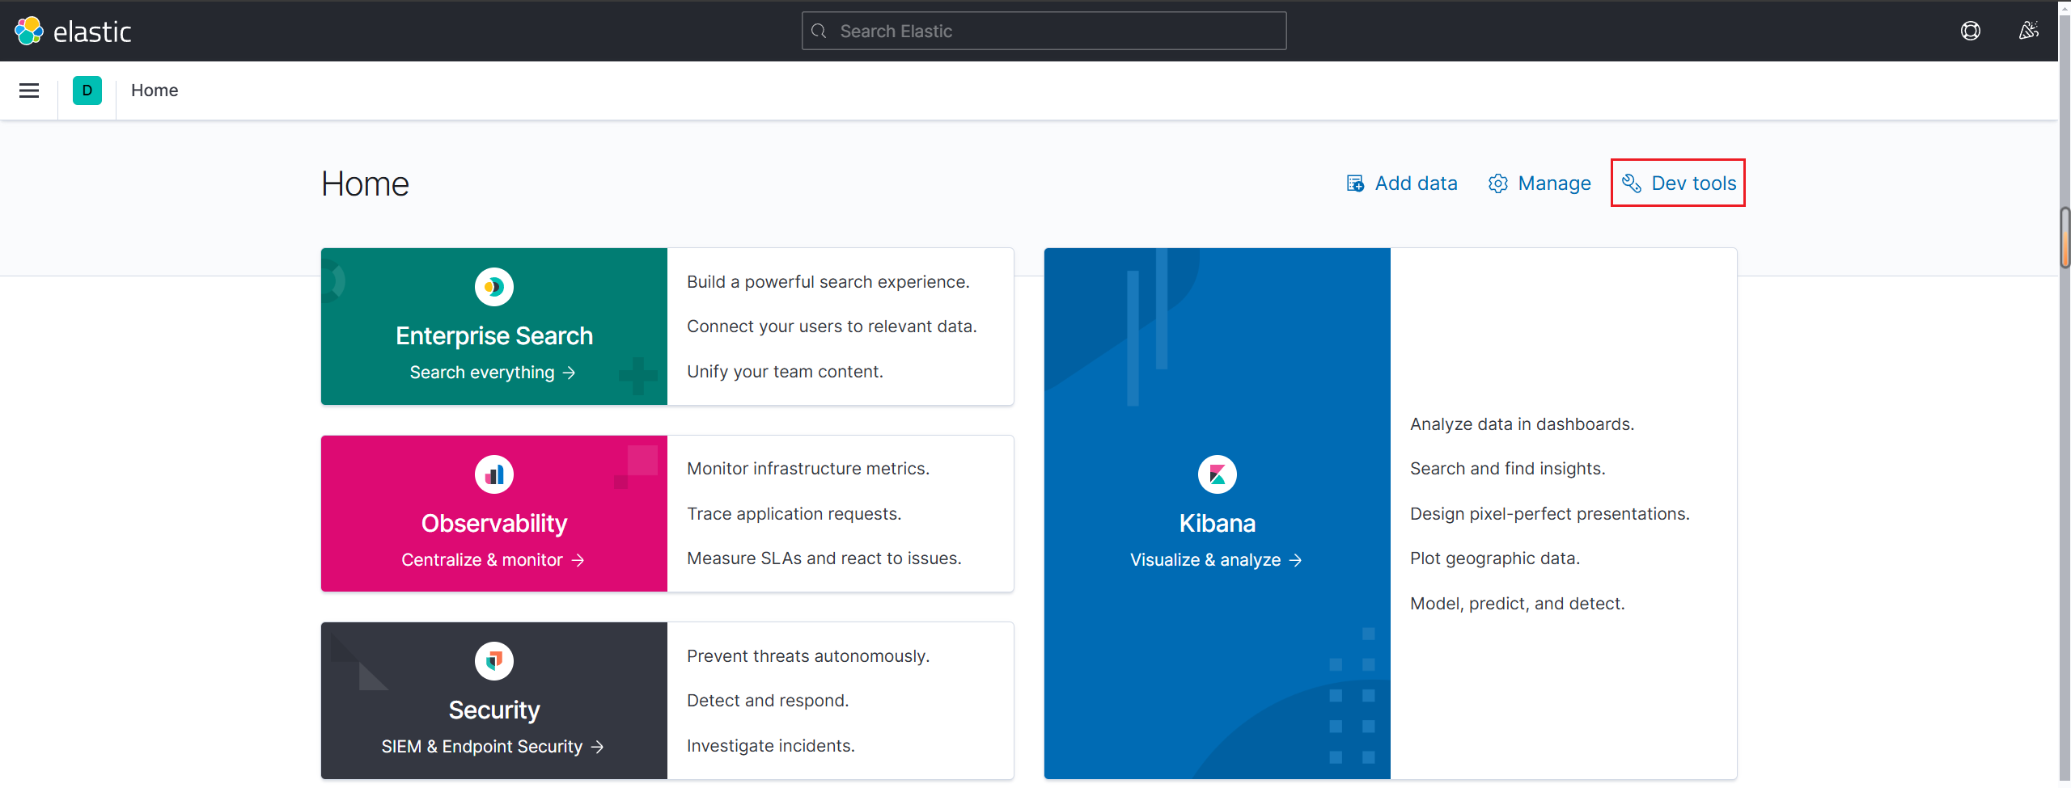The image size is (2071, 788).
Task: Click 'Prevent threats autonomously.' text
Action: (808, 656)
